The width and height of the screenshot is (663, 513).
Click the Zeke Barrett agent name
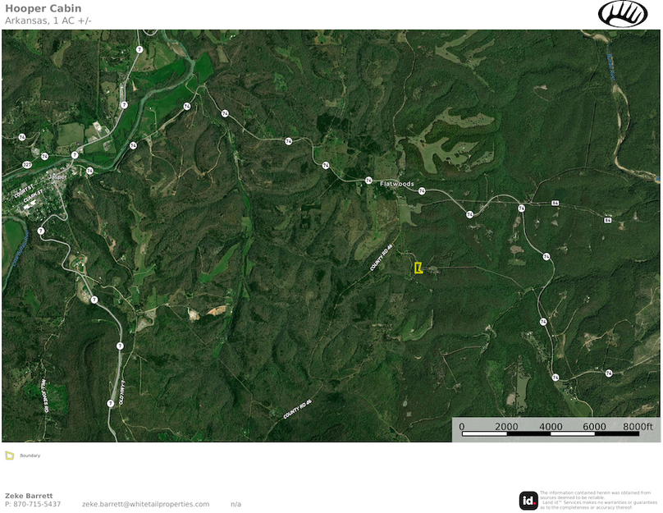click(x=29, y=496)
